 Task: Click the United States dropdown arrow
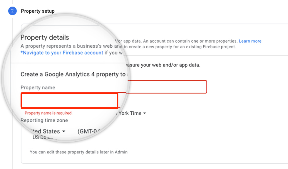[64, 131]
